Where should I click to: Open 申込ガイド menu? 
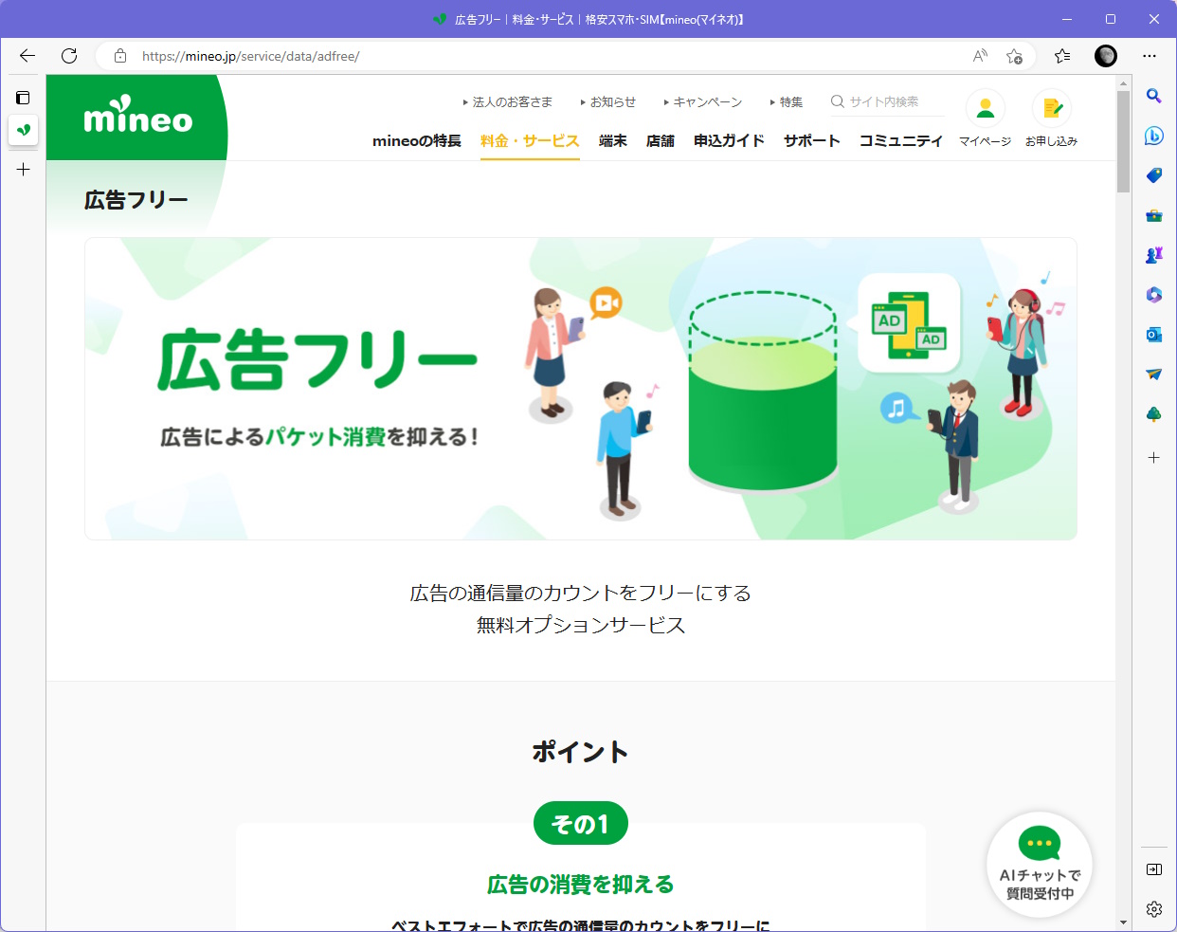729,141
